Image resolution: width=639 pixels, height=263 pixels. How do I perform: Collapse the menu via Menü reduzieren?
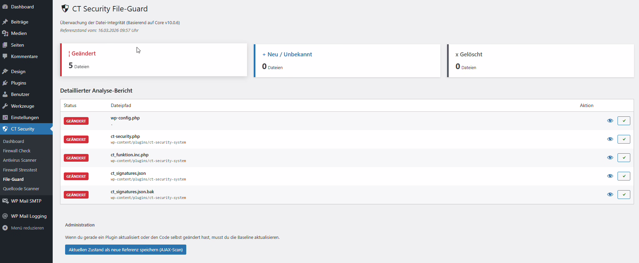click(26, 228)
